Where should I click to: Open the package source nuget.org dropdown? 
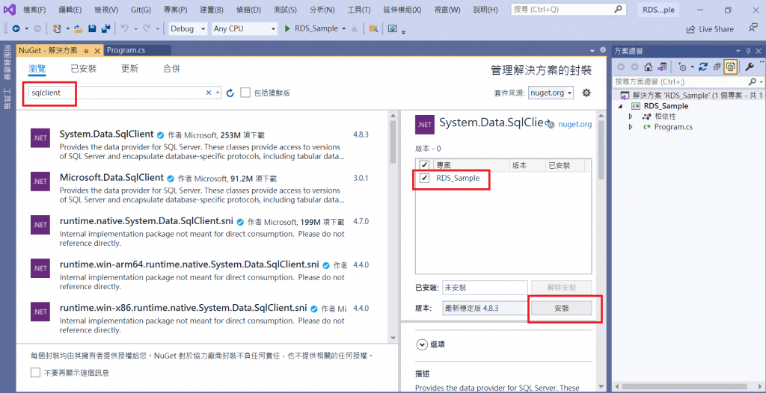(551, 93)
